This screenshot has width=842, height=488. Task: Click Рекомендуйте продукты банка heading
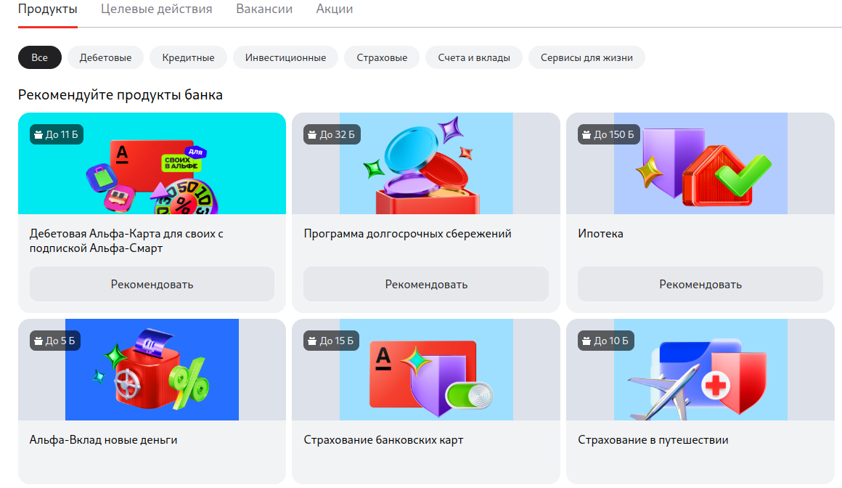tap(120, 95)
